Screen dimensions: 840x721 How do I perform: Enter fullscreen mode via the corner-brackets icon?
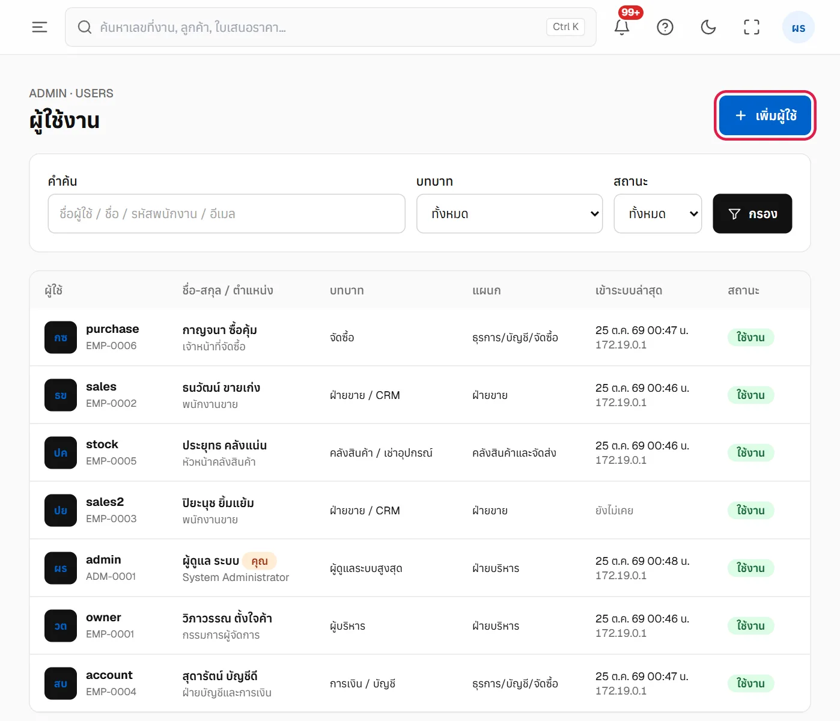pyautogui.click(x=752, y=27)
